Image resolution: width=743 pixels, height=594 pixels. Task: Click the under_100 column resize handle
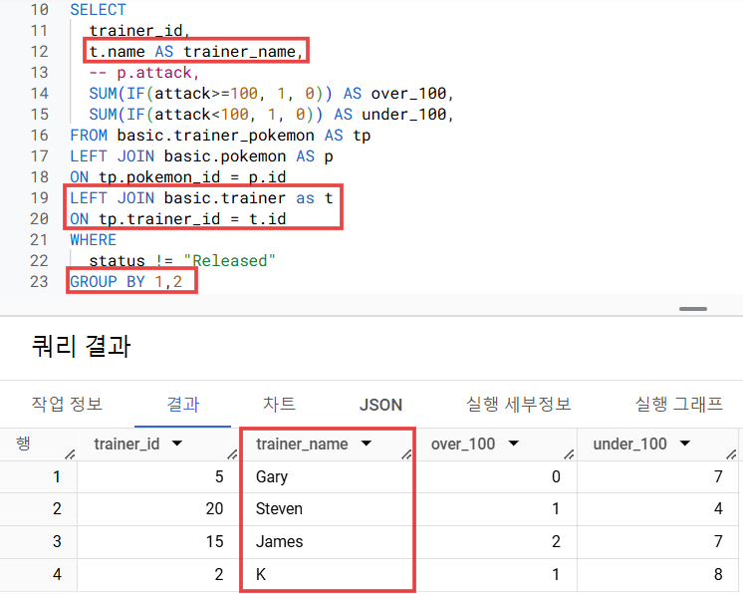point(731,454)
